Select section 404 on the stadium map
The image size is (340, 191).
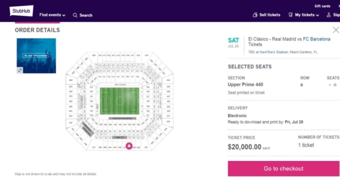click(x=71, y=80)
